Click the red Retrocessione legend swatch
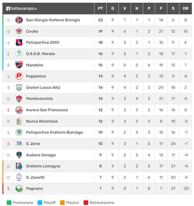Viewport: 194px width, 206px height. coord(86,202)
